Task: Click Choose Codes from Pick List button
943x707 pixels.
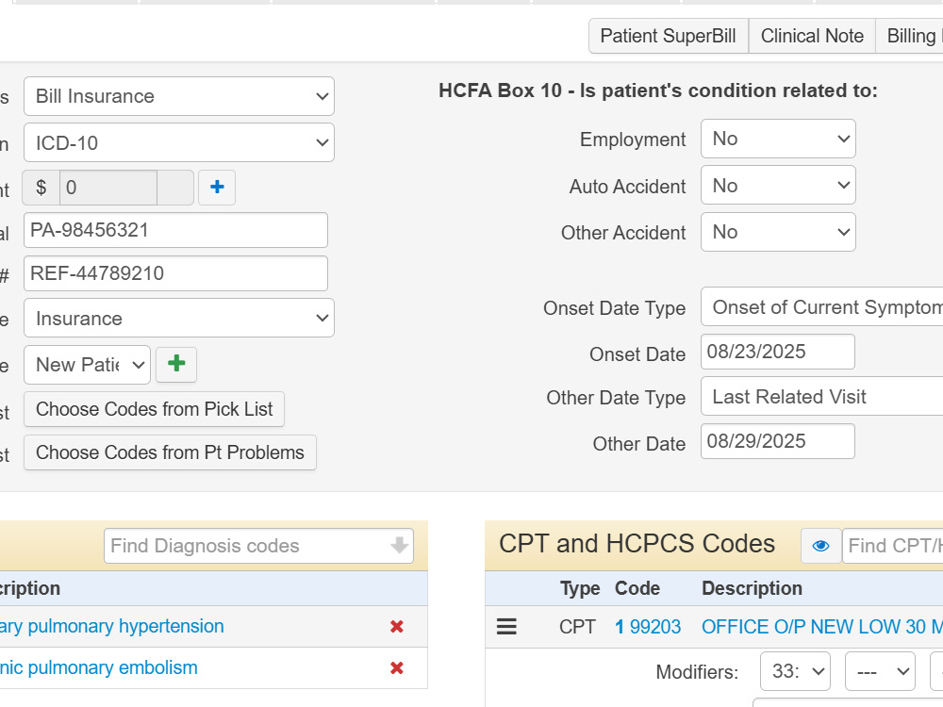Action: click(154, 409)
